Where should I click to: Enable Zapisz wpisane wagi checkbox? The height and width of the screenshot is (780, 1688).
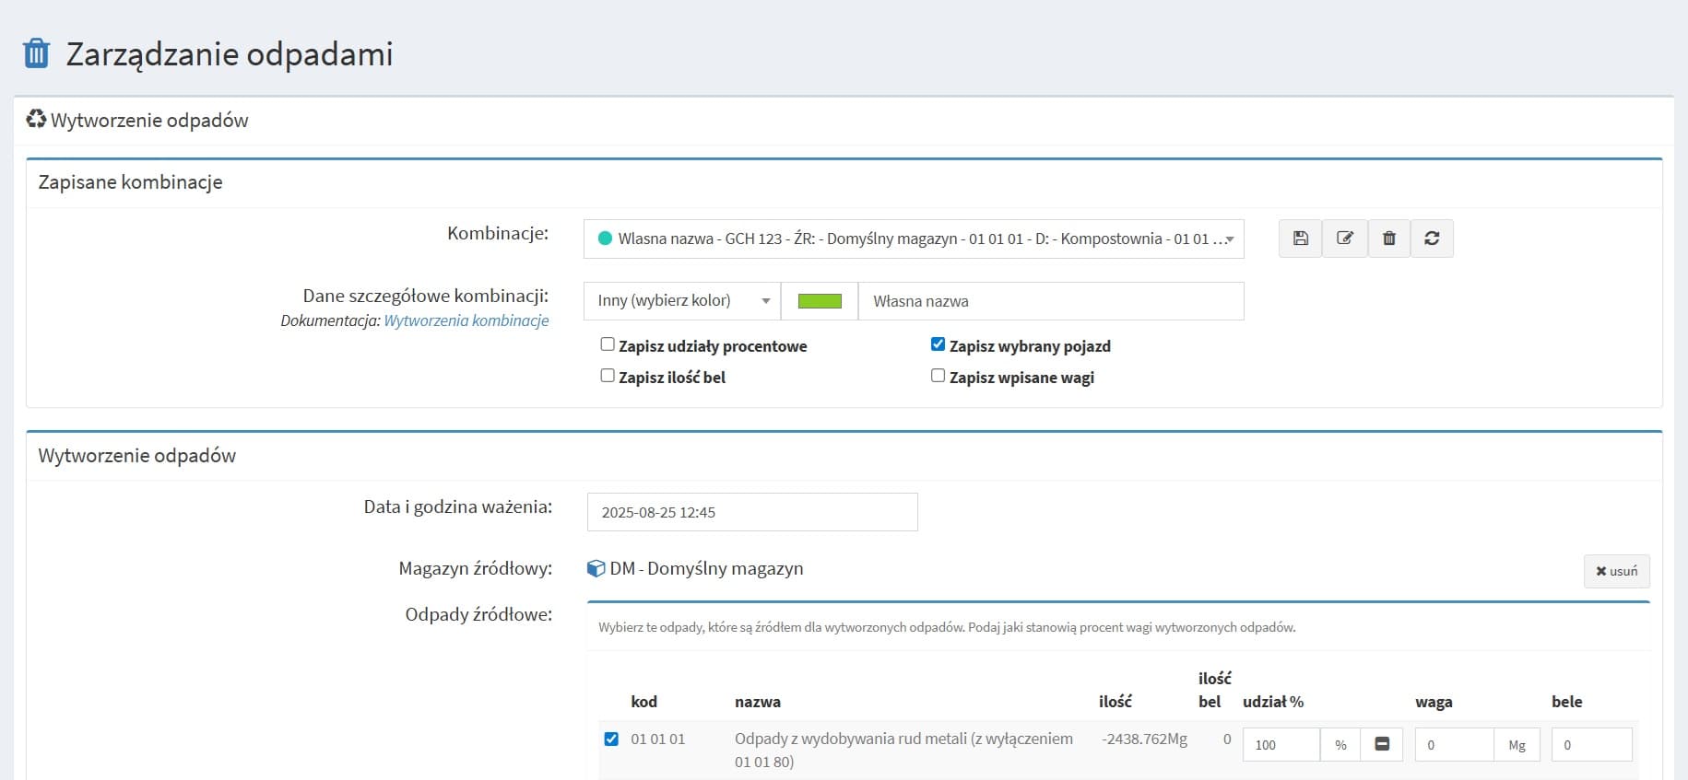(938, 376)
